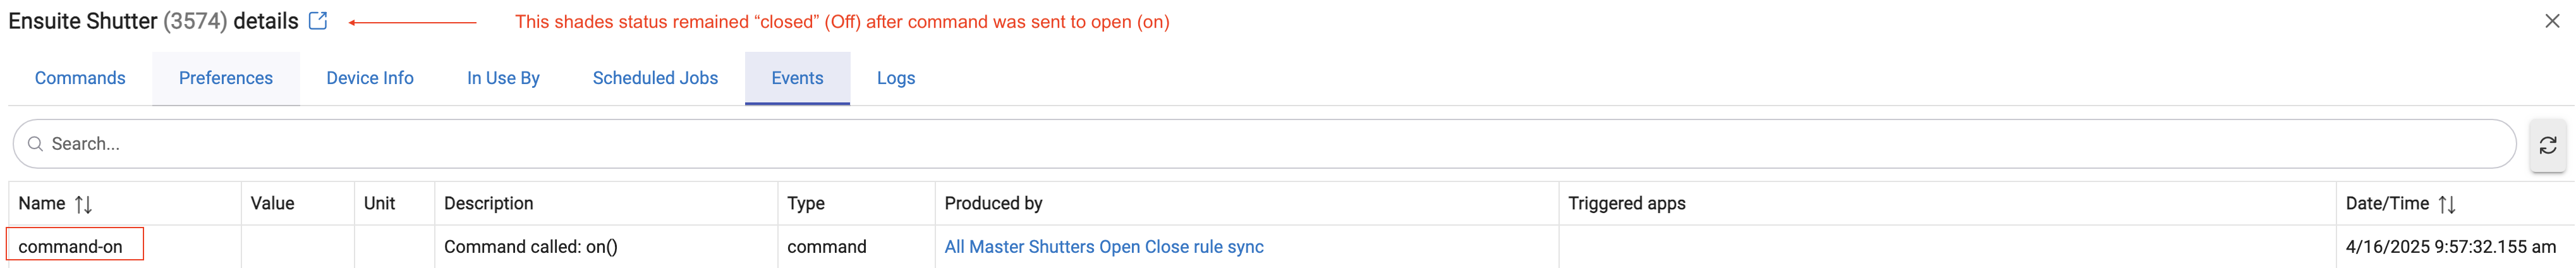Switch to the Commands tab

tap(80, 78)
